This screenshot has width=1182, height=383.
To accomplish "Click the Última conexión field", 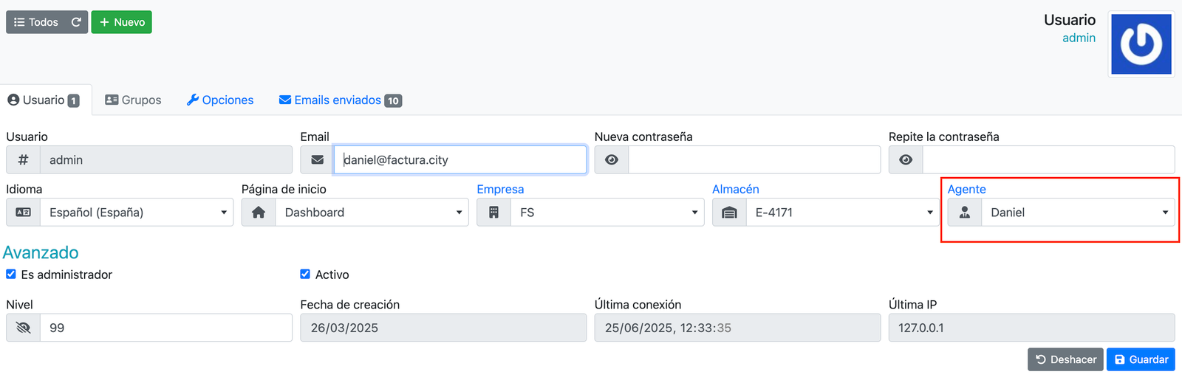I will click(x=737, y=328).
